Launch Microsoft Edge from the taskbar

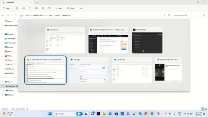110,114
